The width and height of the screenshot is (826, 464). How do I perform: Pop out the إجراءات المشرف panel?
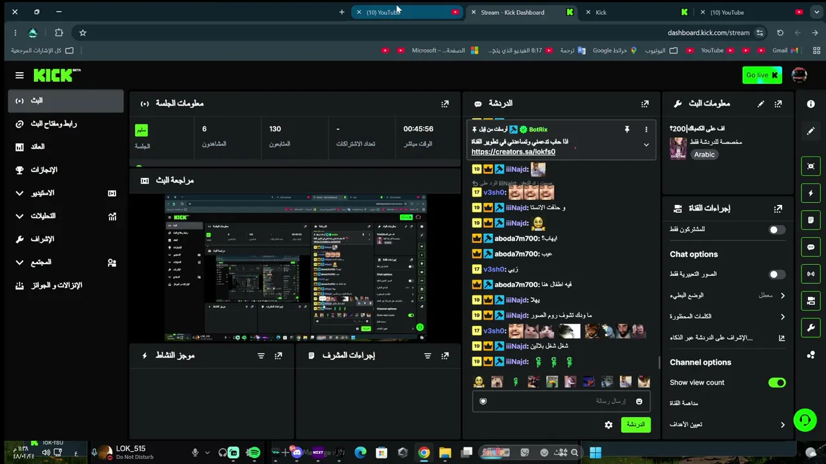[x=445, y=356]
